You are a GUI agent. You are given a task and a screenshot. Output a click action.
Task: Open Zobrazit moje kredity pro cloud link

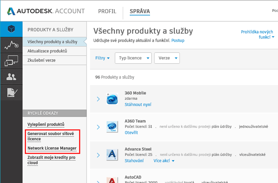pos(51,160)
